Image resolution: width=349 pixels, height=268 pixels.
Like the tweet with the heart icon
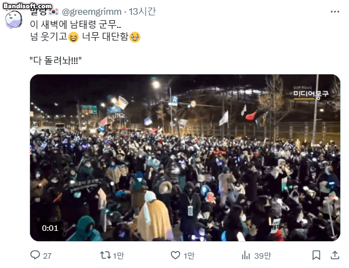[x=175, y=255]
